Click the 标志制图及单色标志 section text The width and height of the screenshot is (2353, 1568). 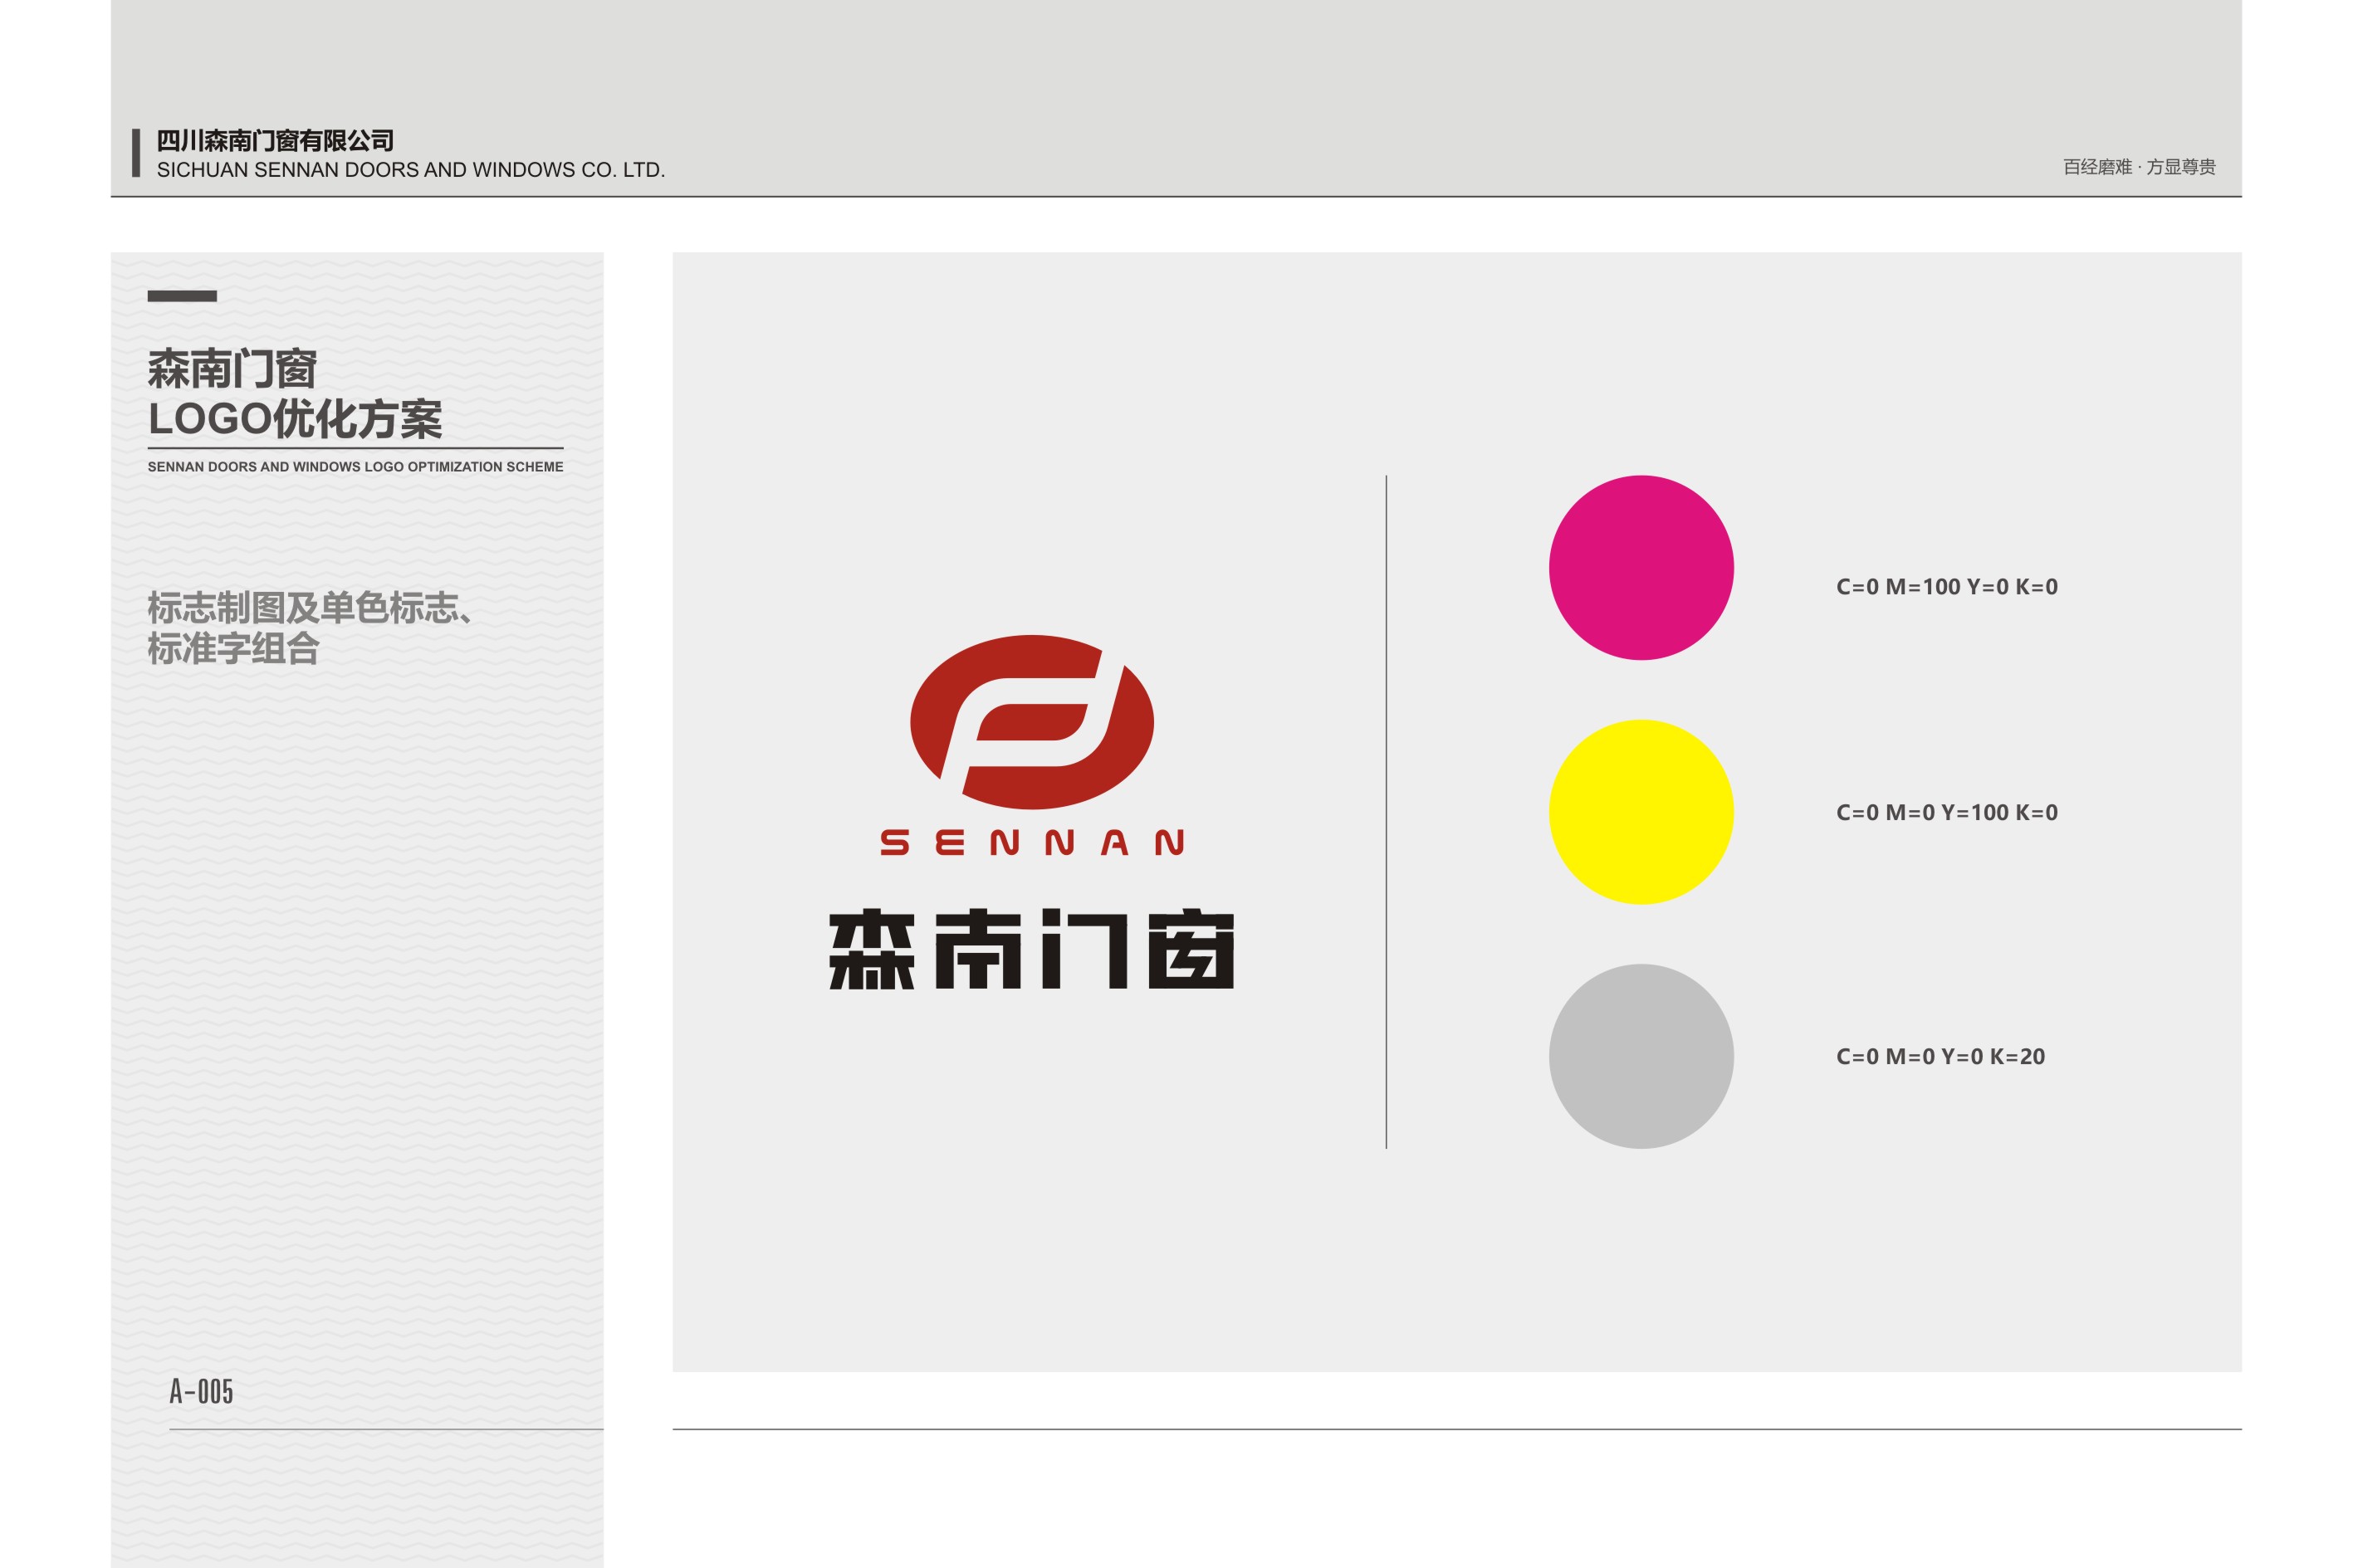pyautogui.click(x=309, y=607)
